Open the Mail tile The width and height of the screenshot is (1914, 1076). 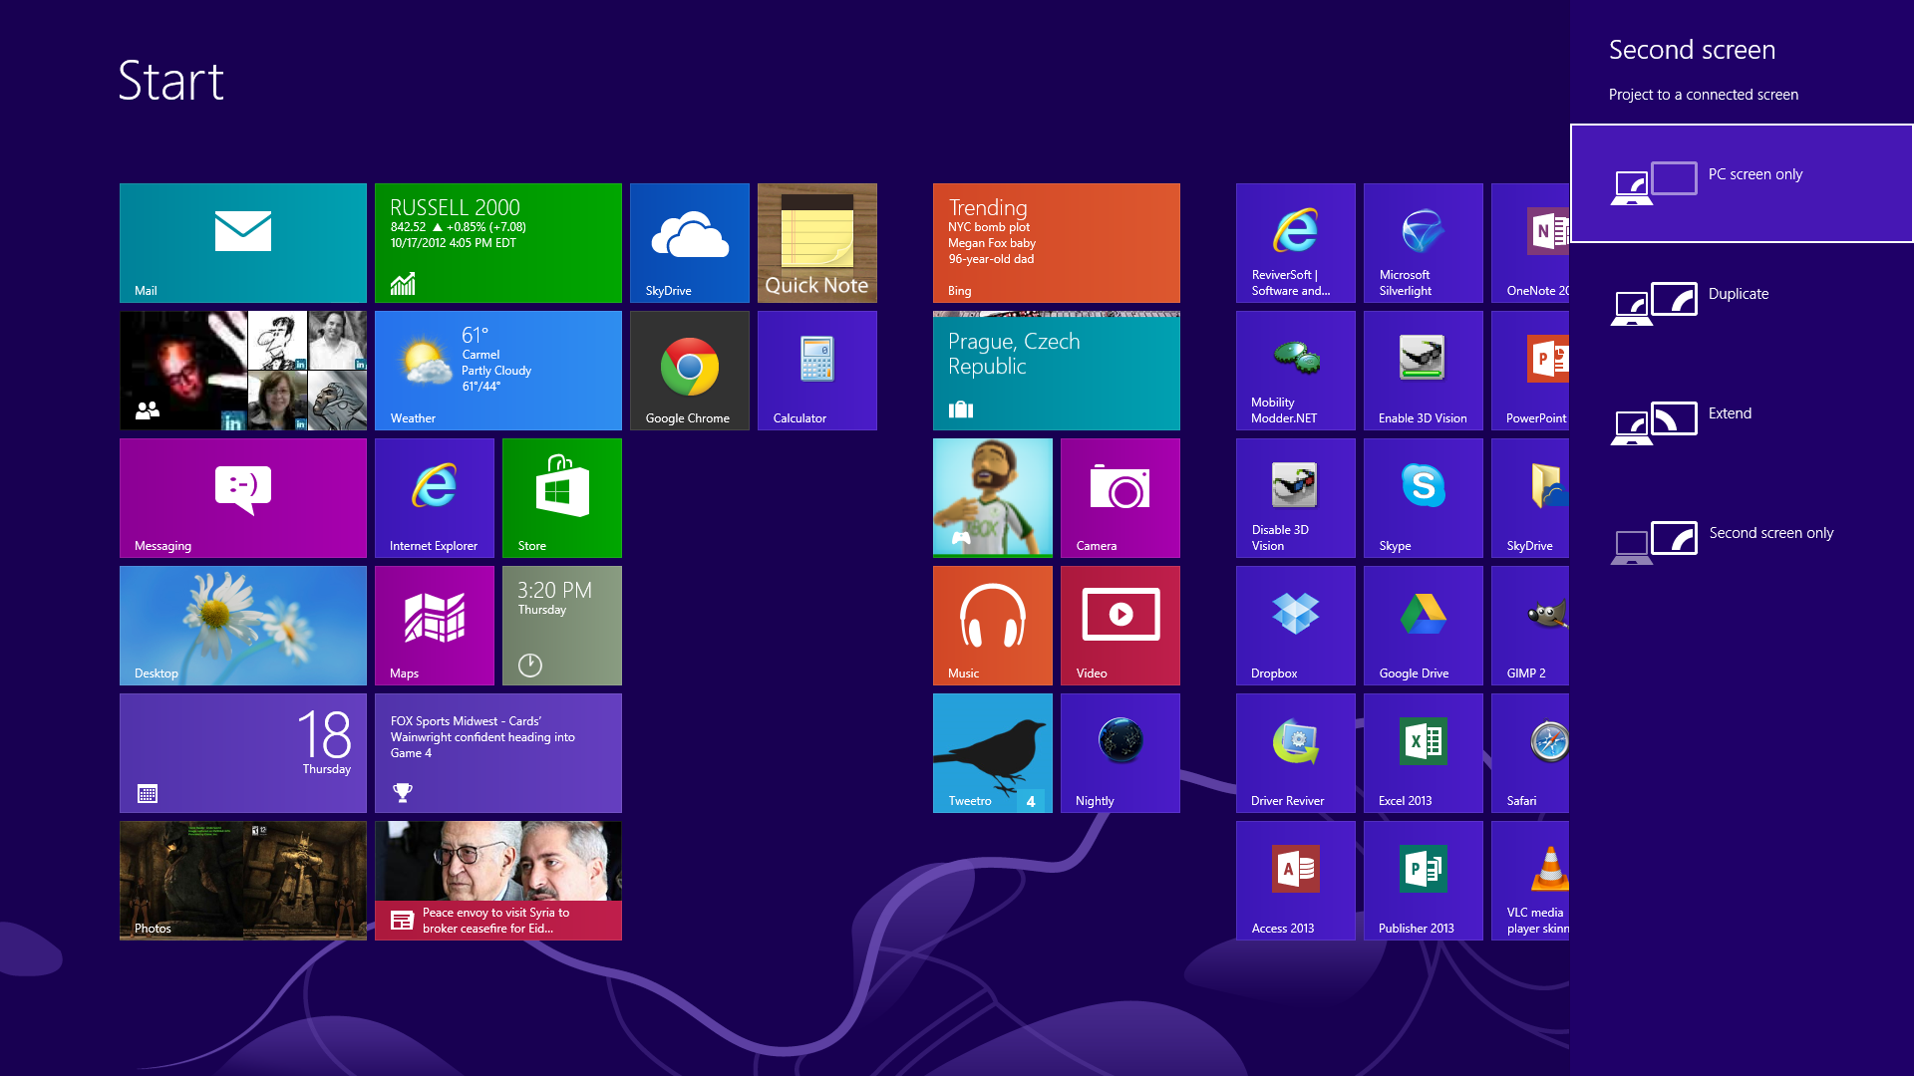pyautogui.click(x=243, y=243)
